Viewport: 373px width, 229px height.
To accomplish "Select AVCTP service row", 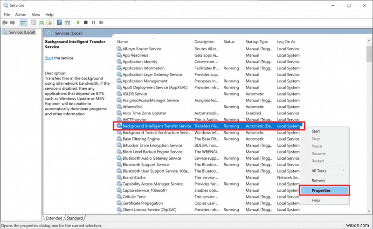I will point(208,119).
